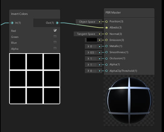Click the Invert Colors grid preview

tap(34, 79)
